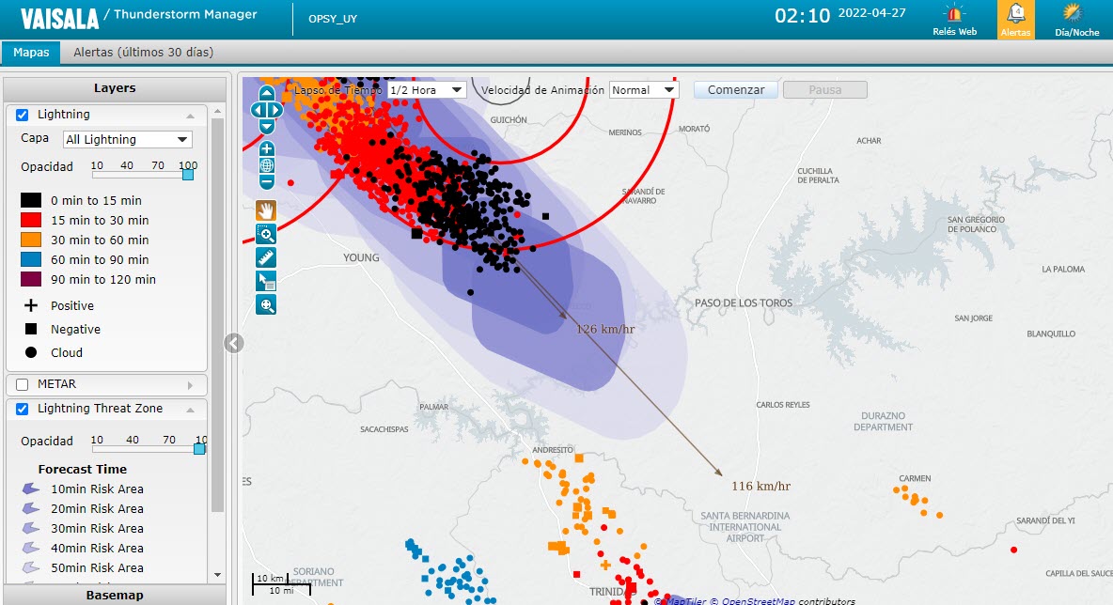
Task: Click the Pausa button
Action: [x=824, y=90]
